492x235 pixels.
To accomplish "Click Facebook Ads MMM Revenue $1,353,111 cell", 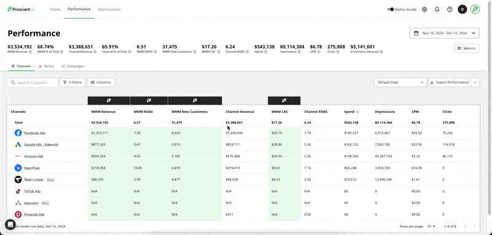I will [x=109, y=133].
